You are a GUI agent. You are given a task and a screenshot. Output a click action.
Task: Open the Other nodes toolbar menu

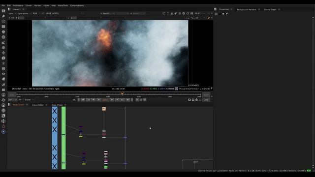3,89
